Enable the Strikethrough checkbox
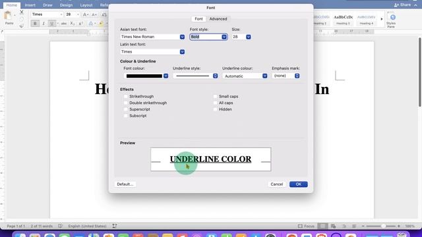 click(126, 96)
